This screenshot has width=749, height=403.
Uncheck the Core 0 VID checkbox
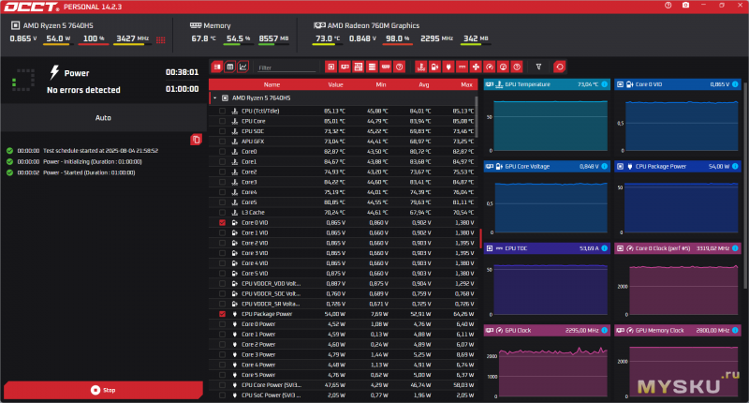(x=222, y=223)
